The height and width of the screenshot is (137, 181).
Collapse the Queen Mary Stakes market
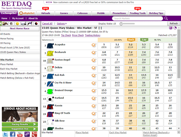click(100, 28)
